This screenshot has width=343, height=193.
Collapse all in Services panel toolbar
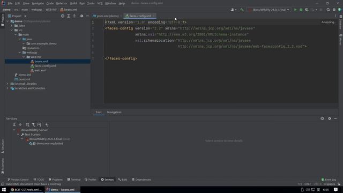pos(20,124)
